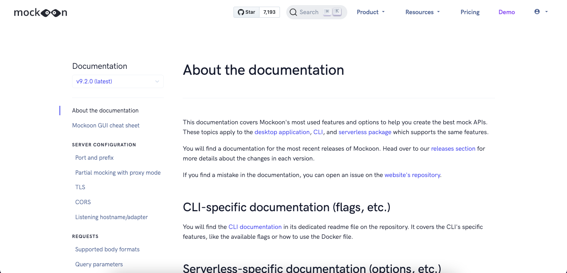This screenshot has width=567, height=273.
Task: Click the Mockoon logo
Action: (41, 13)
